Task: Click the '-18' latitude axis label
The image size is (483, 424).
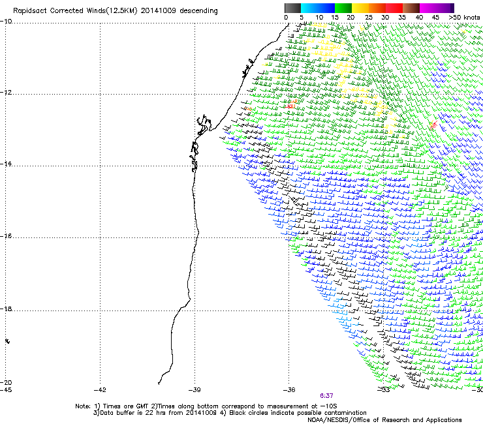Action: click(x=6, y=309)
